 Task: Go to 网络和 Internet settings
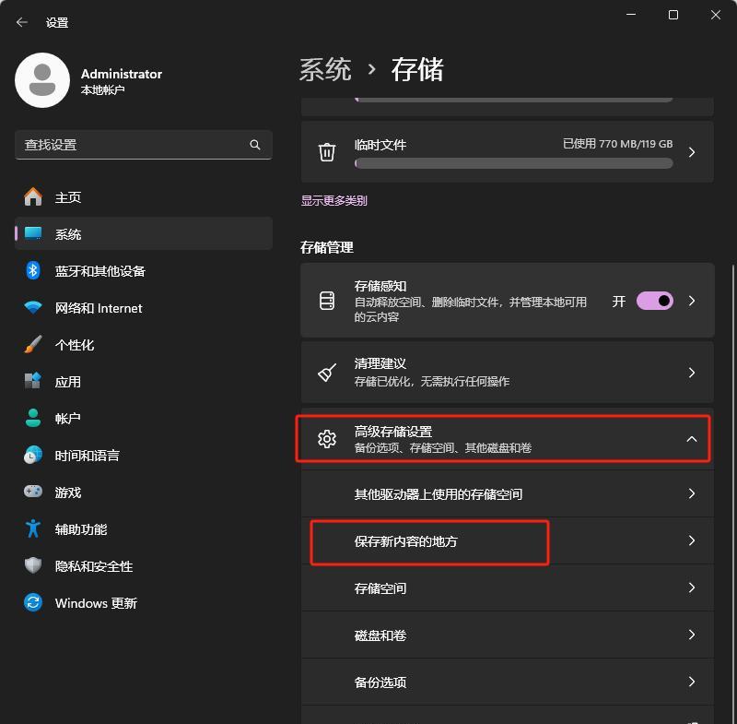coord(99,308)
